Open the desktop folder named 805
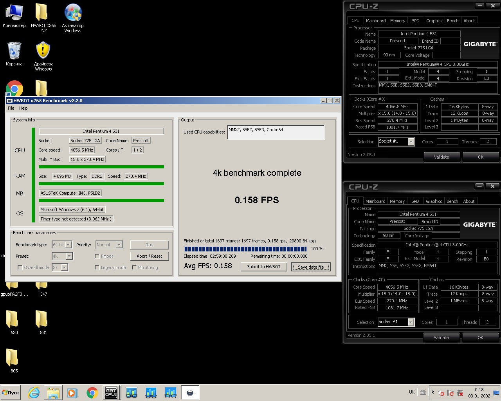Viewport: 501px width, 401px height. 14,361
